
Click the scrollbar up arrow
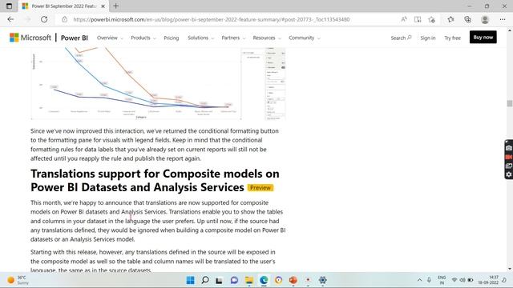coord(510,30)
